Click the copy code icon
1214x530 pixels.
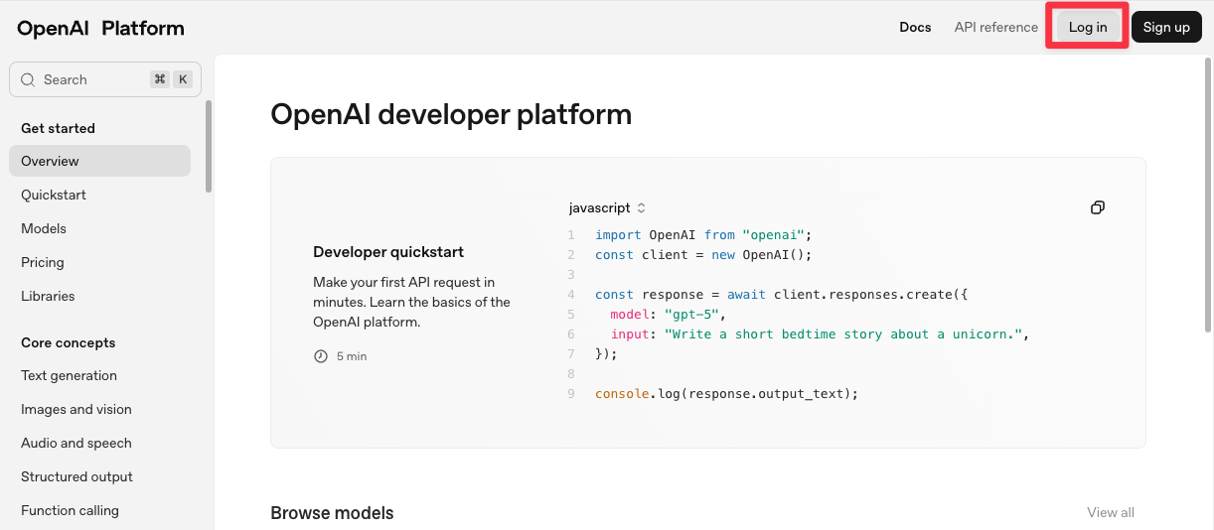click(1097, 207)
